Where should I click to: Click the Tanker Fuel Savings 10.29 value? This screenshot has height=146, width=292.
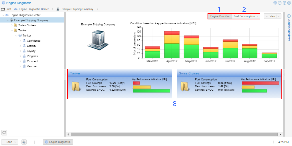click(x=113, y=83)
